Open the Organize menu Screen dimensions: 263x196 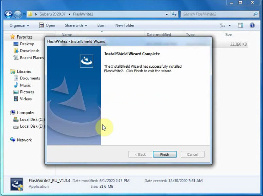point(19,25)
